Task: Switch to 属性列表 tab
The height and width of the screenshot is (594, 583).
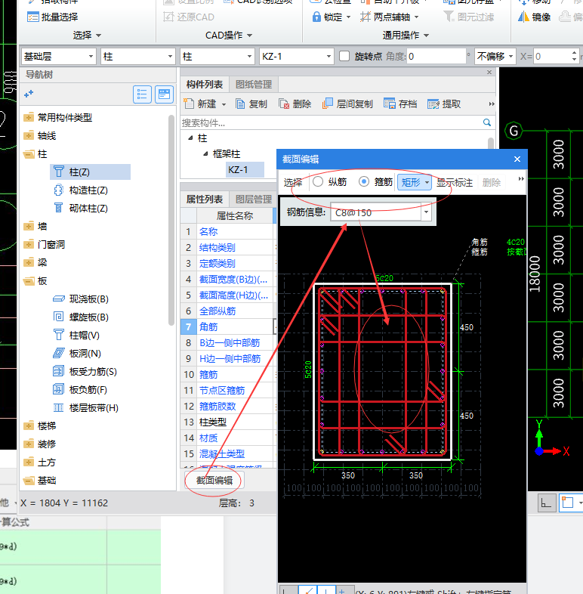Action: (205, 200)
